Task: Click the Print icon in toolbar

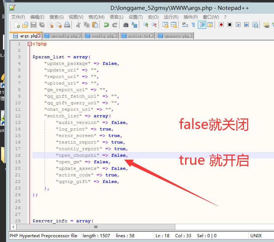Action: (67, 25)
